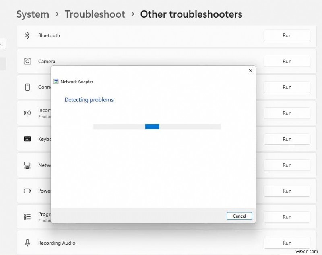Click the Detecting problems progress bar
Screen dimensions: 322x255
coord(156,126)
